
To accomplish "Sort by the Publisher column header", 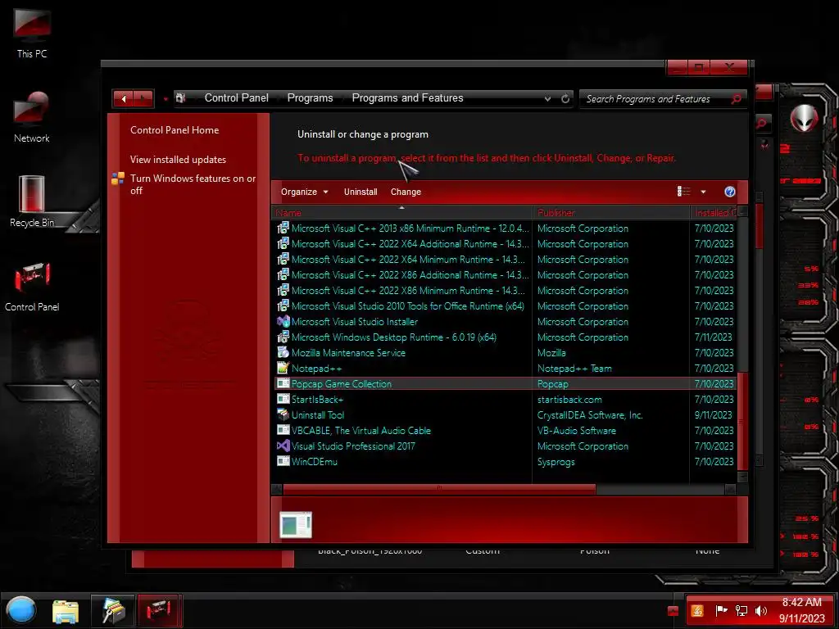I will (x=611, y=212).
